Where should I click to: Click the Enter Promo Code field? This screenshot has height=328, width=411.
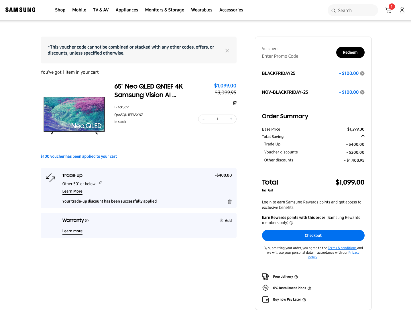(x=293, y=56)
